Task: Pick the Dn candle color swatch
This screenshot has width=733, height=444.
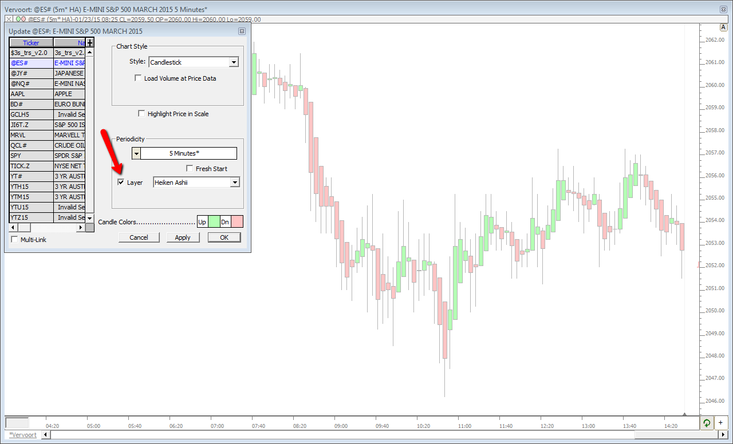Action: point(237,222)
